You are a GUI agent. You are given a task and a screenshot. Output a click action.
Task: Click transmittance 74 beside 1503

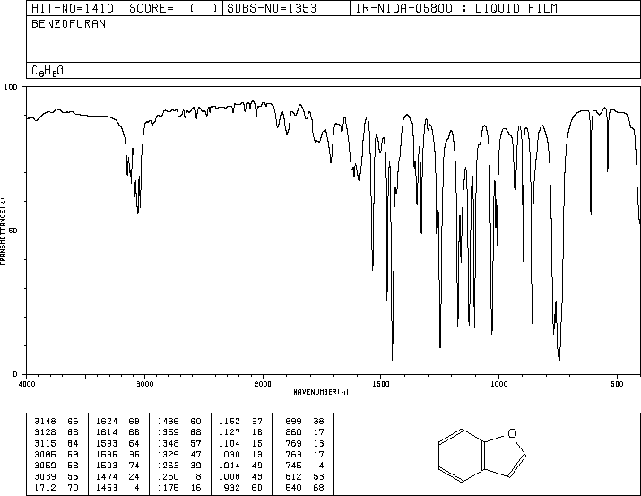134,466
